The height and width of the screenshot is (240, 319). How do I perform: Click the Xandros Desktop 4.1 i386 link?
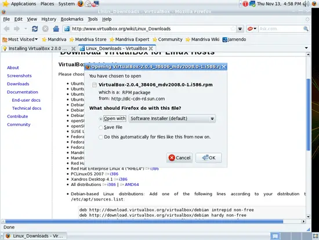[123, 179]
